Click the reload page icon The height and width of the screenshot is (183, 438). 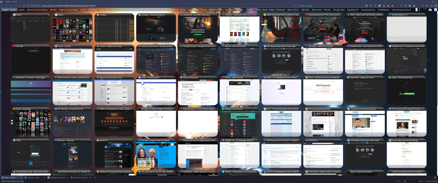click(x=19, y=6)
